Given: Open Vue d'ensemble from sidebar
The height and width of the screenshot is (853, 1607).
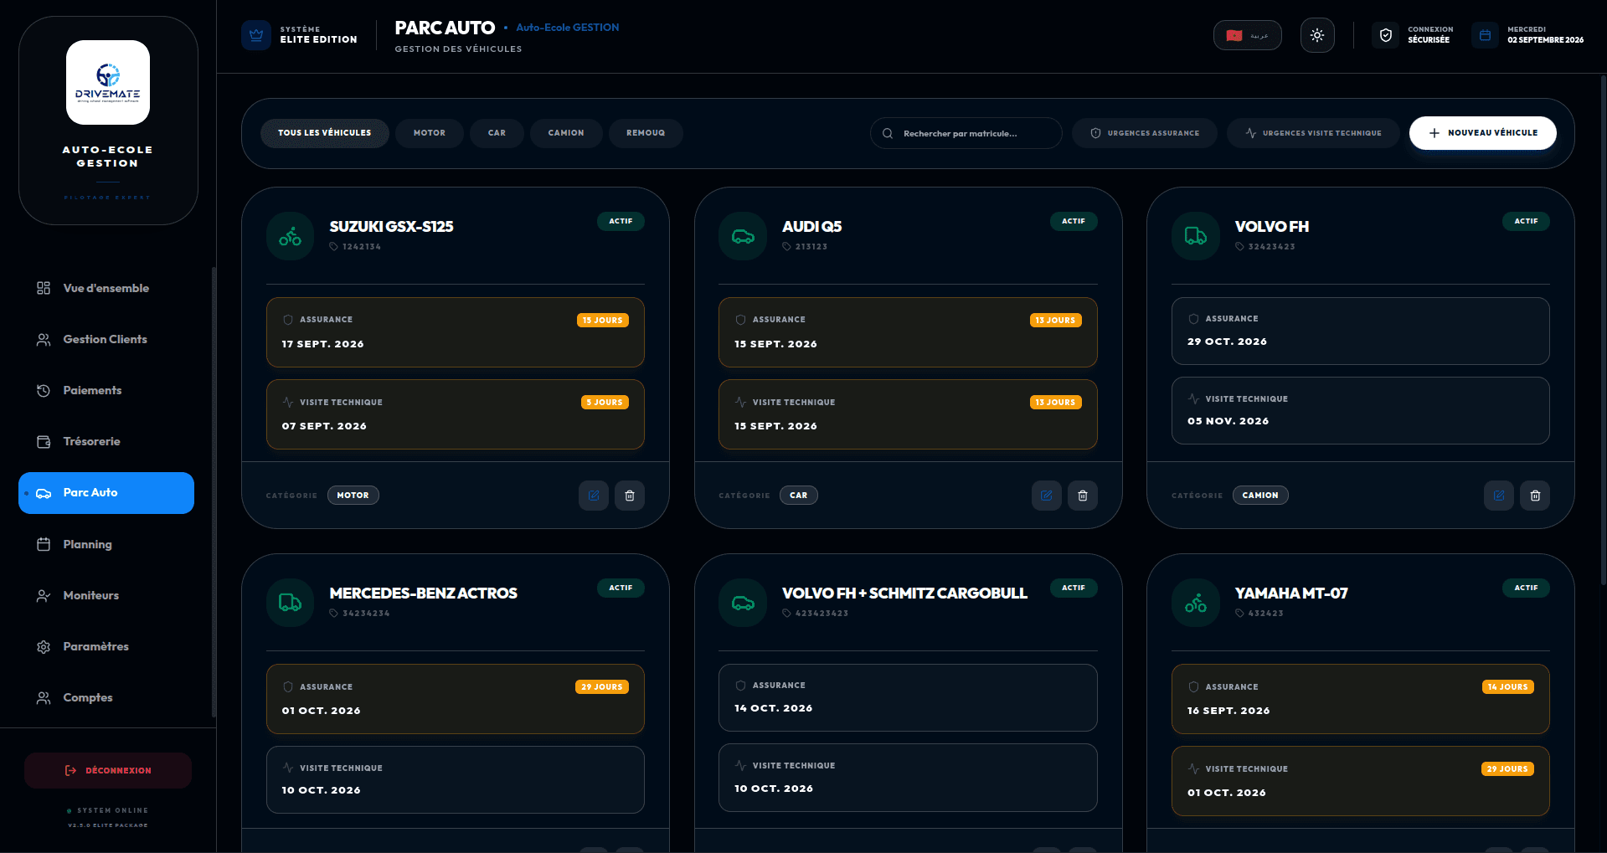Looking at the screenshot, I should (x=106, y=288).
